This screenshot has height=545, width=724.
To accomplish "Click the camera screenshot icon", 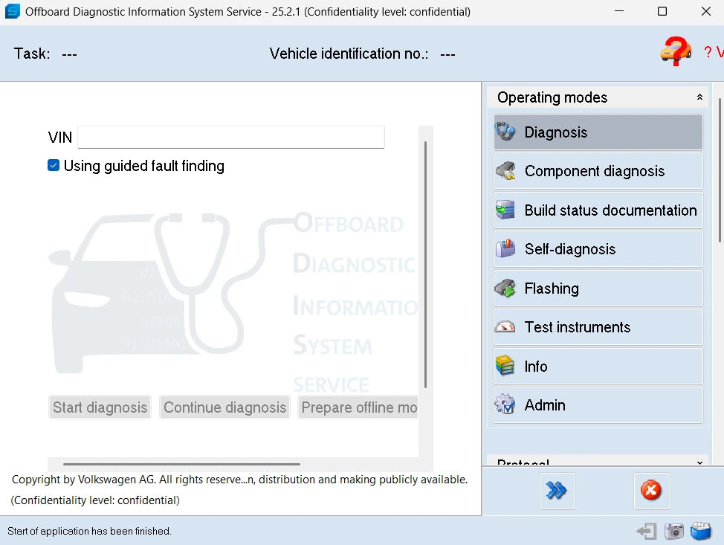I will [x=673, y=531].
